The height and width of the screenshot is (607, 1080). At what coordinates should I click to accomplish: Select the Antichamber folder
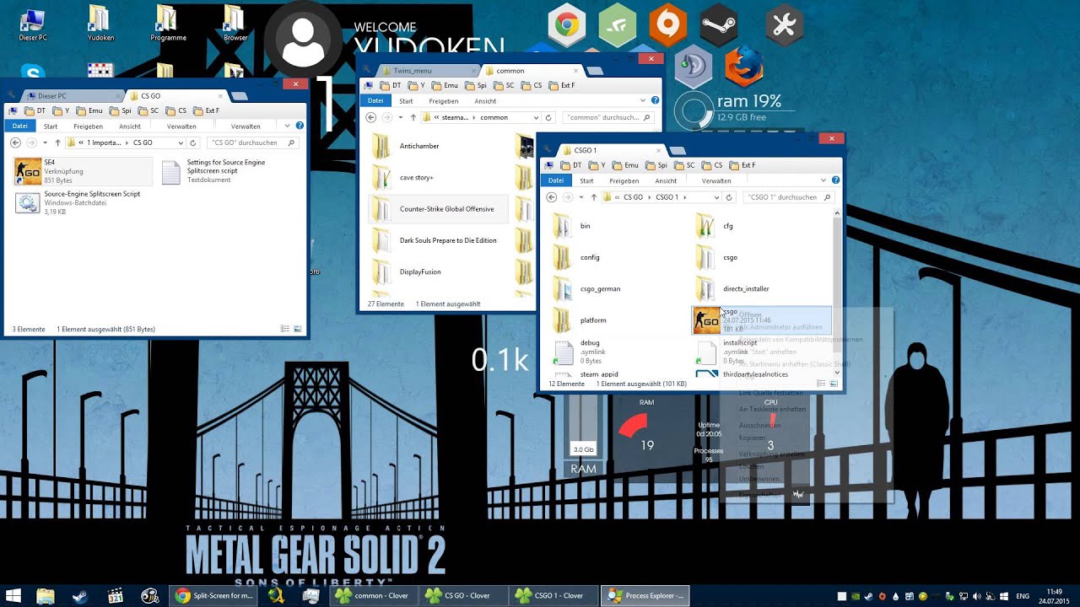click(407, 146)
